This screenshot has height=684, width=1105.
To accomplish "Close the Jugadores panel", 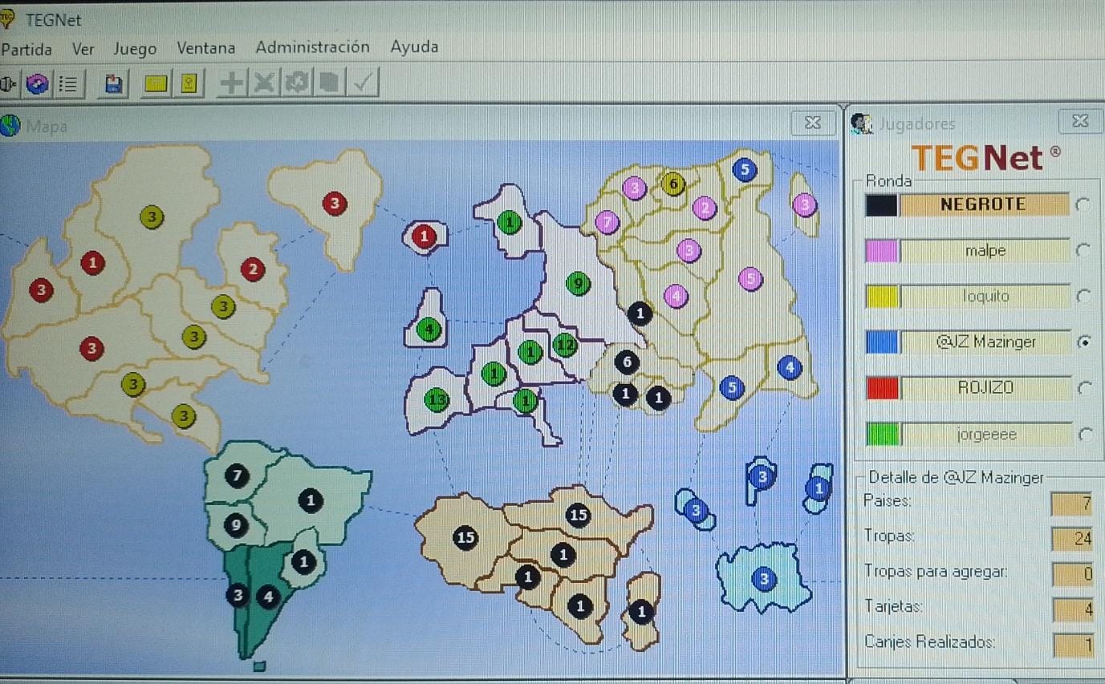I will coord(1080,121).
